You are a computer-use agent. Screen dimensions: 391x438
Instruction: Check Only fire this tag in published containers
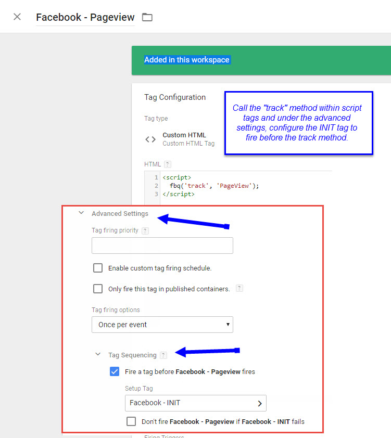pyautogui.click(x=98, y=289)
